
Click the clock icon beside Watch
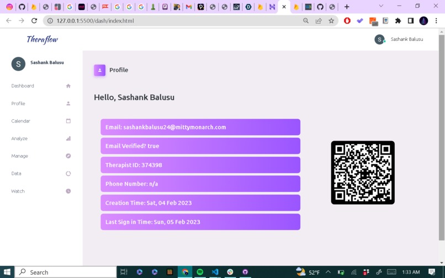(x=68, y=191)
